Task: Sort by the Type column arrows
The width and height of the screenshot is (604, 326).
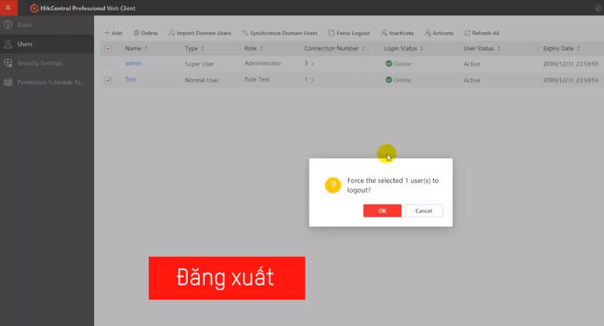Action: pyautogui.click(x=203, y=48)
